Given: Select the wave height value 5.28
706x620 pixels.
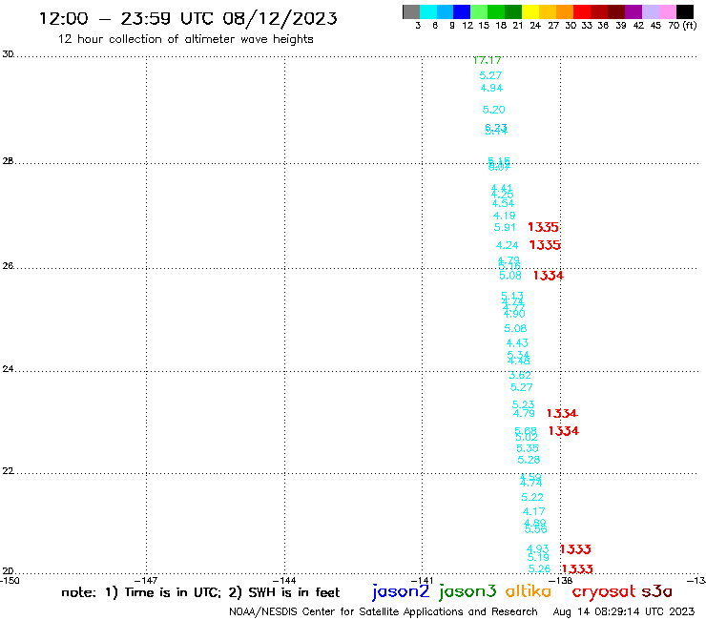Looking at the screenshot, I should pyautogui.click(x=529, y=460).
